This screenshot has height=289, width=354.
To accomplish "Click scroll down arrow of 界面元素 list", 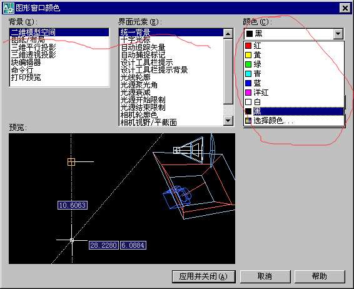I will click(x=228, y=121).
